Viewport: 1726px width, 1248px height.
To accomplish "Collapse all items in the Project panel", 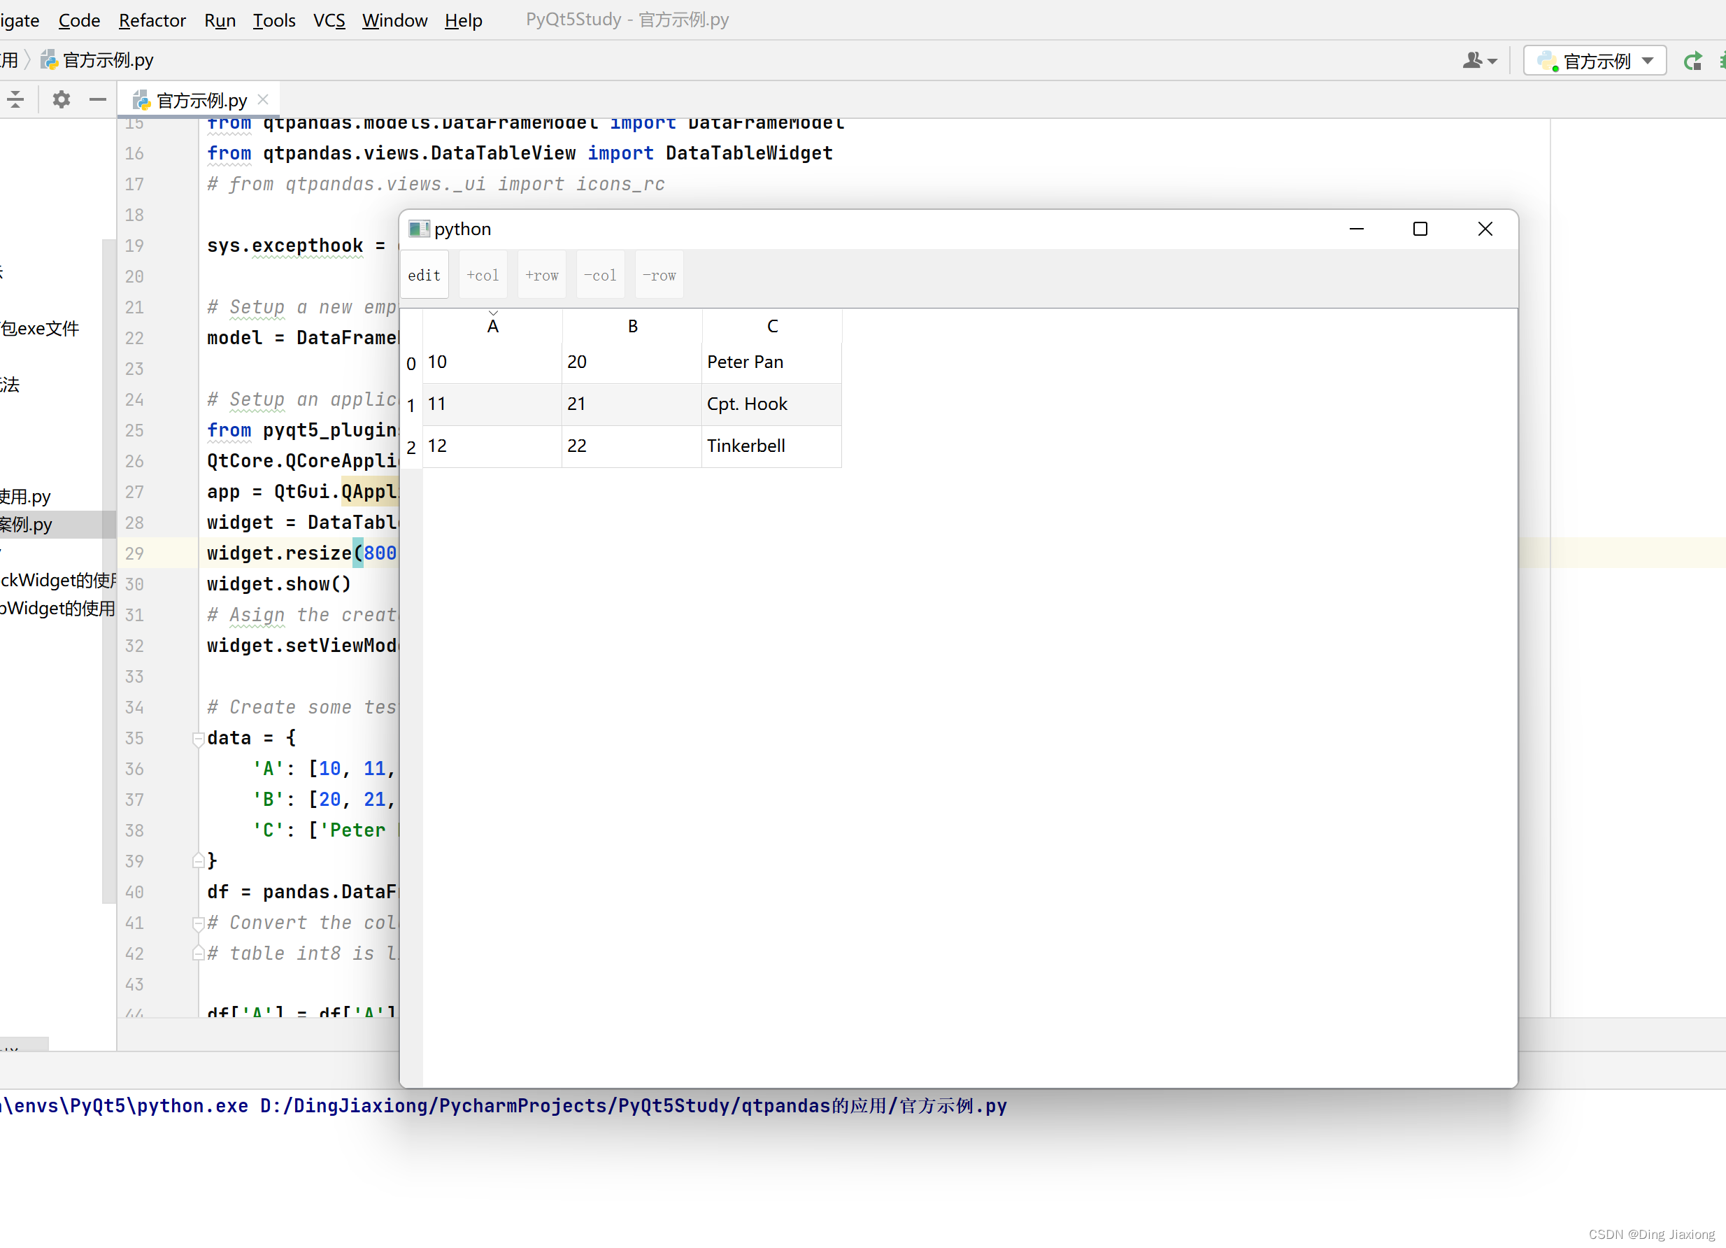I will click(x=15, y=99).
